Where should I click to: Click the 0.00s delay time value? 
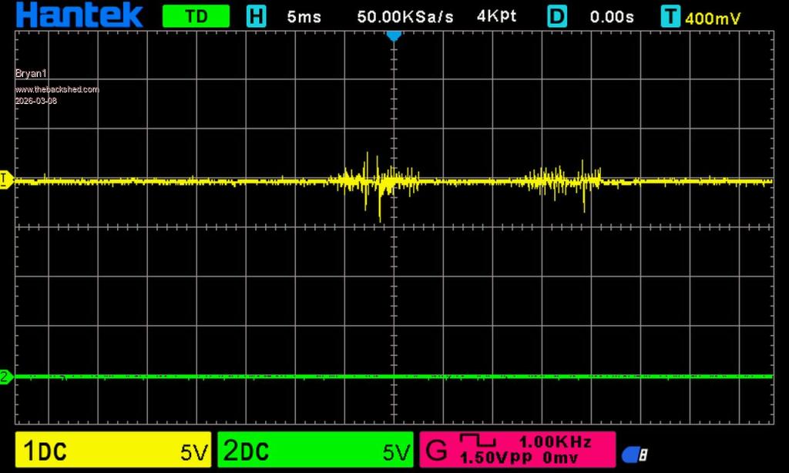[613, 17]
